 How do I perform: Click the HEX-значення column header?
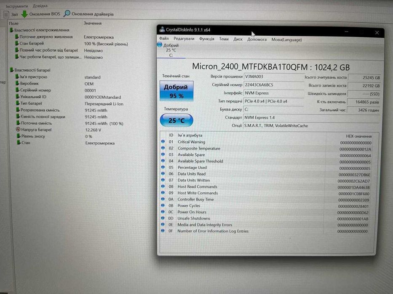click(x=358, y=136)
